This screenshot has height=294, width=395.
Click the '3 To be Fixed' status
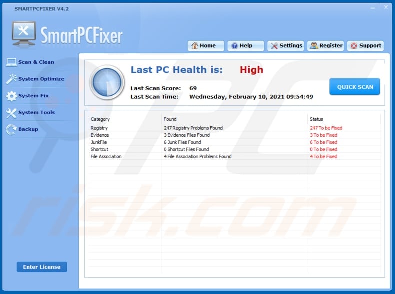[x=323, y=135]
